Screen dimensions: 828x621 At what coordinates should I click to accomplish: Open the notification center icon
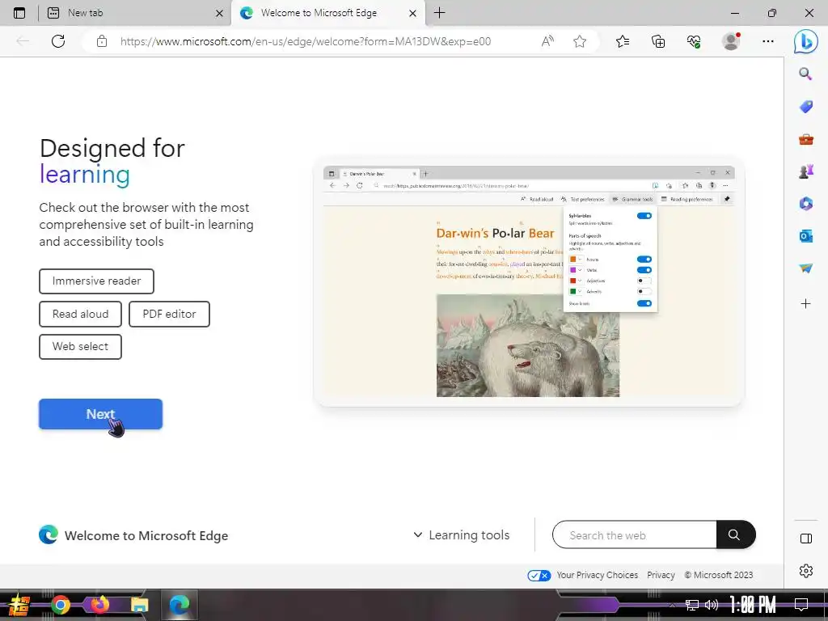tap(801, 605)
